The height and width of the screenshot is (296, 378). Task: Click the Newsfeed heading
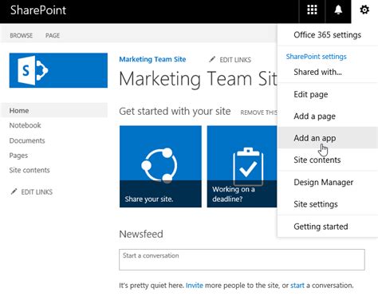coord(141,234)
